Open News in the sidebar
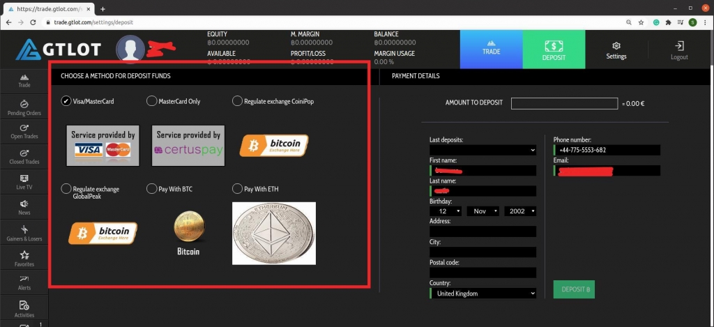 24,208
